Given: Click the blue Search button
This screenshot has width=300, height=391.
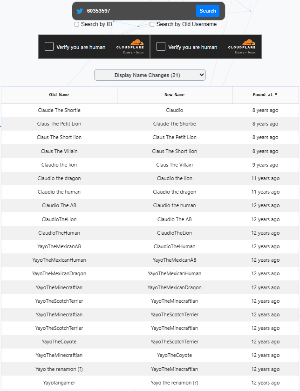Looking at the screenshot, I should click(208, 11).
